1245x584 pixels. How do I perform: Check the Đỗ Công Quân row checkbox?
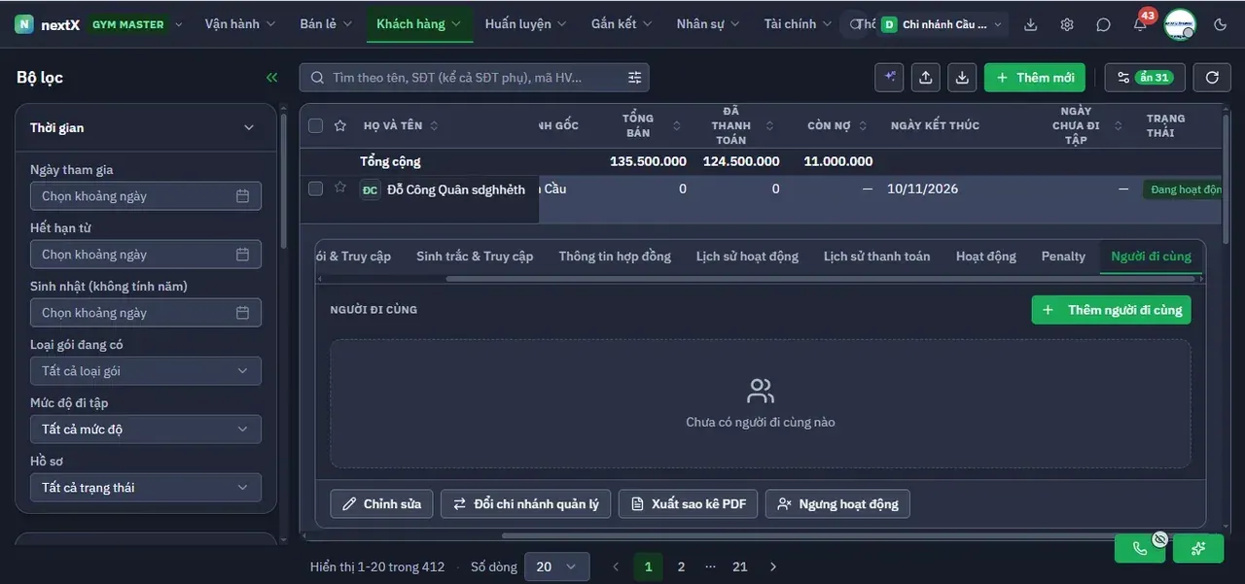(315, 189)
